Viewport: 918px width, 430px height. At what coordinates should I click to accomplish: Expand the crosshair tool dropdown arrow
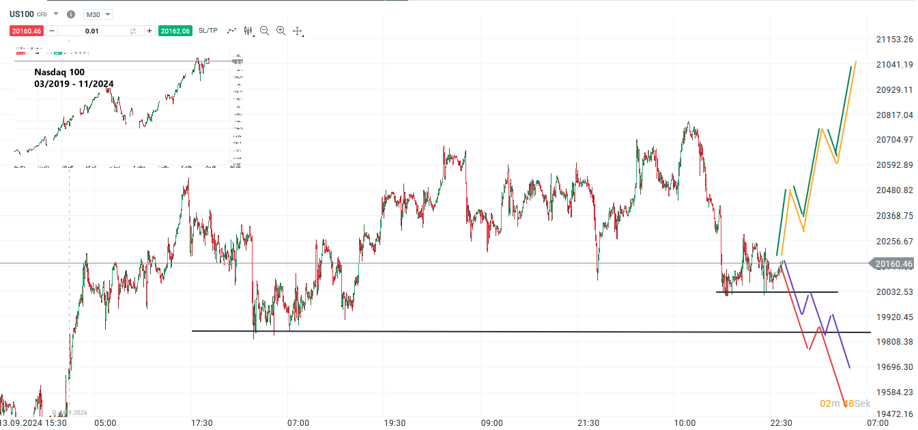click(x=304, y=34)
